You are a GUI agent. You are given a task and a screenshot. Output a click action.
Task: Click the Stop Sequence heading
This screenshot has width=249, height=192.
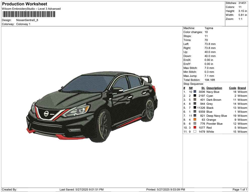click(x=193, y=84)
